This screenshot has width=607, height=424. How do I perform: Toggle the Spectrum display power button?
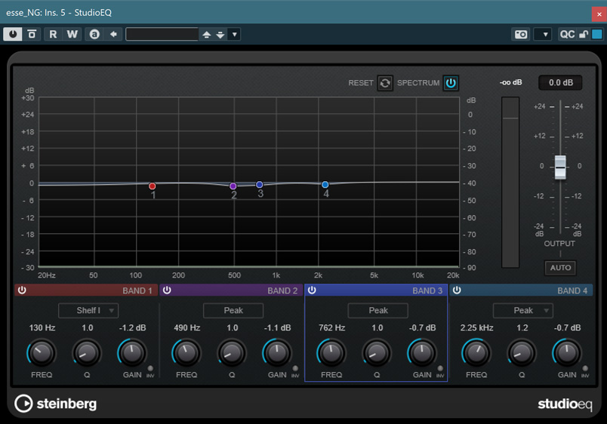coord(451,83)
